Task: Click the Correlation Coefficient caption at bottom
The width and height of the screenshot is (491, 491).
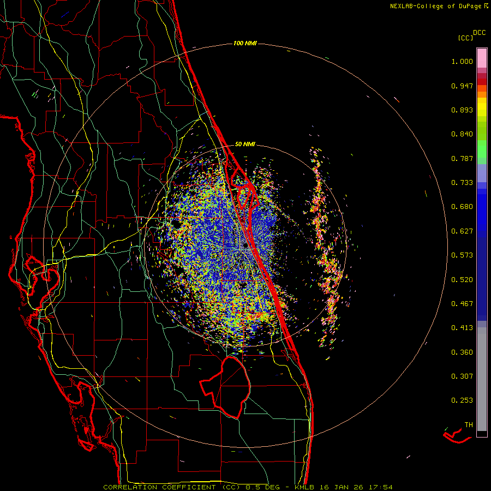Action: (248, 487)
